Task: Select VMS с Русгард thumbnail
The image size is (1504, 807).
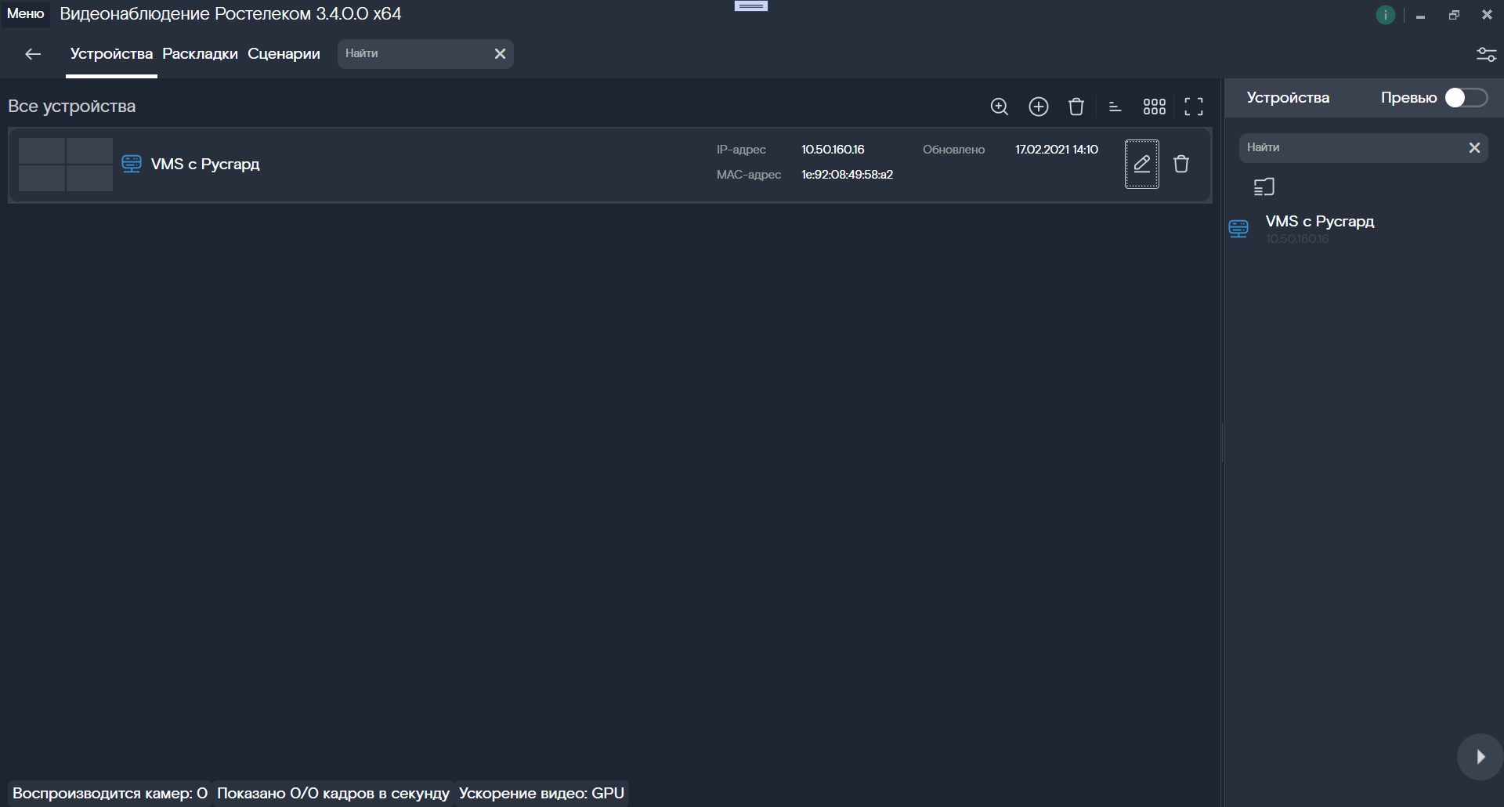Action: click(x=66, y=165)
